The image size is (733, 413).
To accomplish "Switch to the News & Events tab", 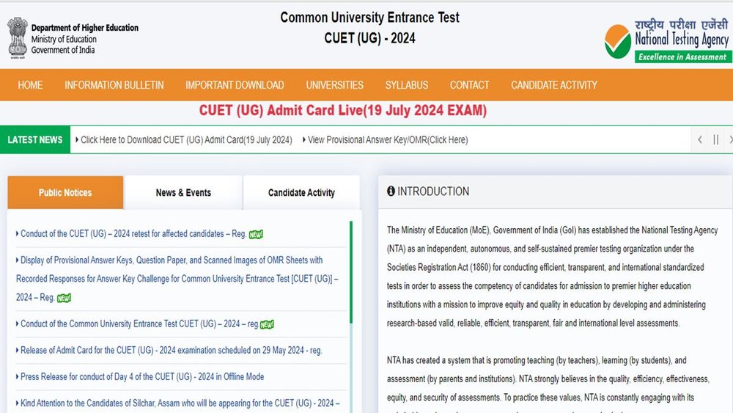I will [x=183, y=193].
